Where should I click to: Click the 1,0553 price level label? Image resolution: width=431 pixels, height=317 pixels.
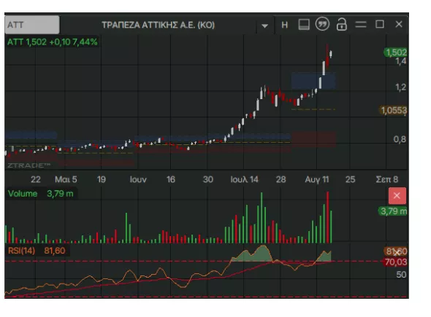tap(394, 110)
